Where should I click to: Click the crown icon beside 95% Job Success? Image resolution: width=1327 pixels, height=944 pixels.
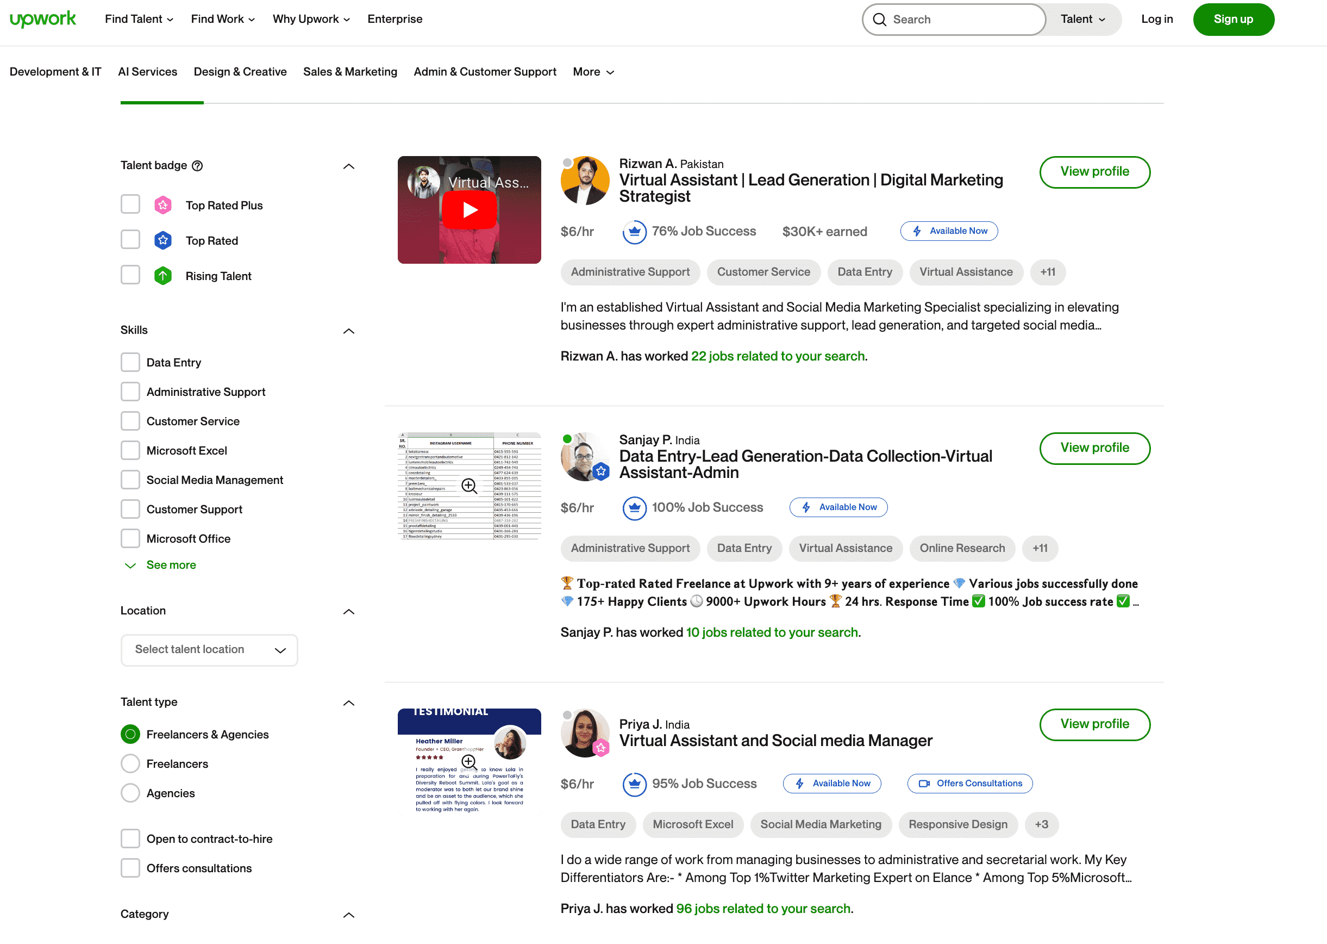[634, 784]
